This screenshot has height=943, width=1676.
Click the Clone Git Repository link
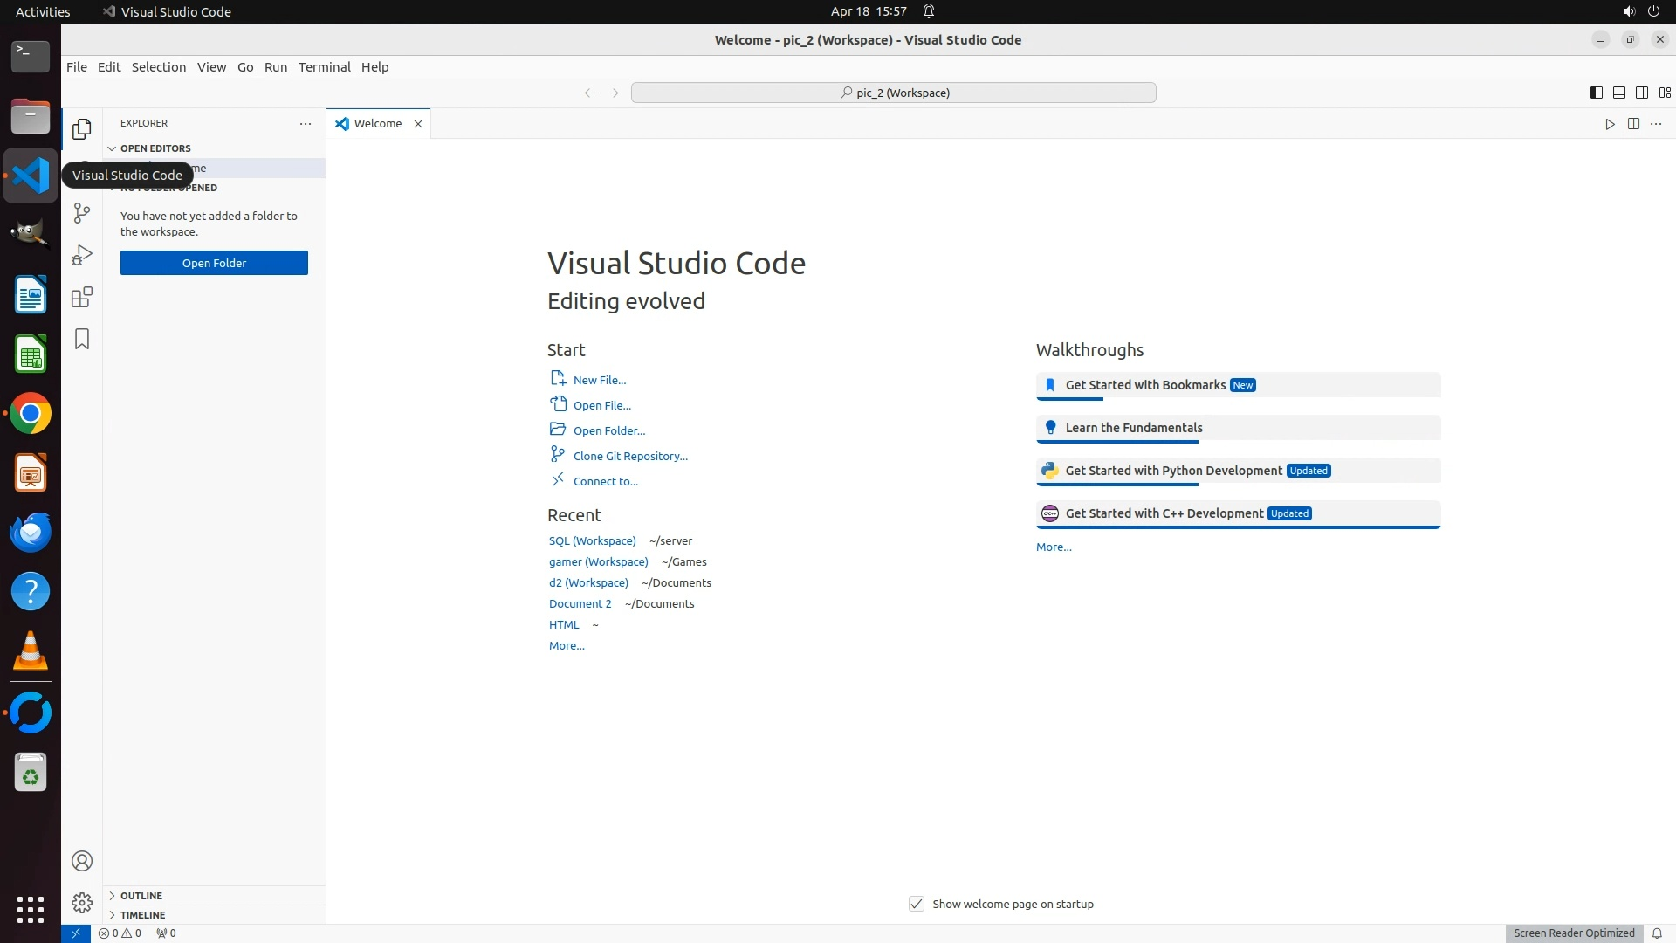(x=630, y=456)
